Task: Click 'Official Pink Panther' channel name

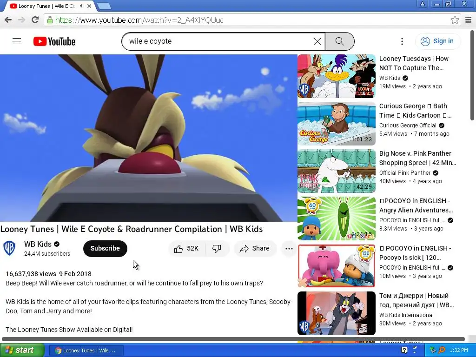Action: [405, 173]
